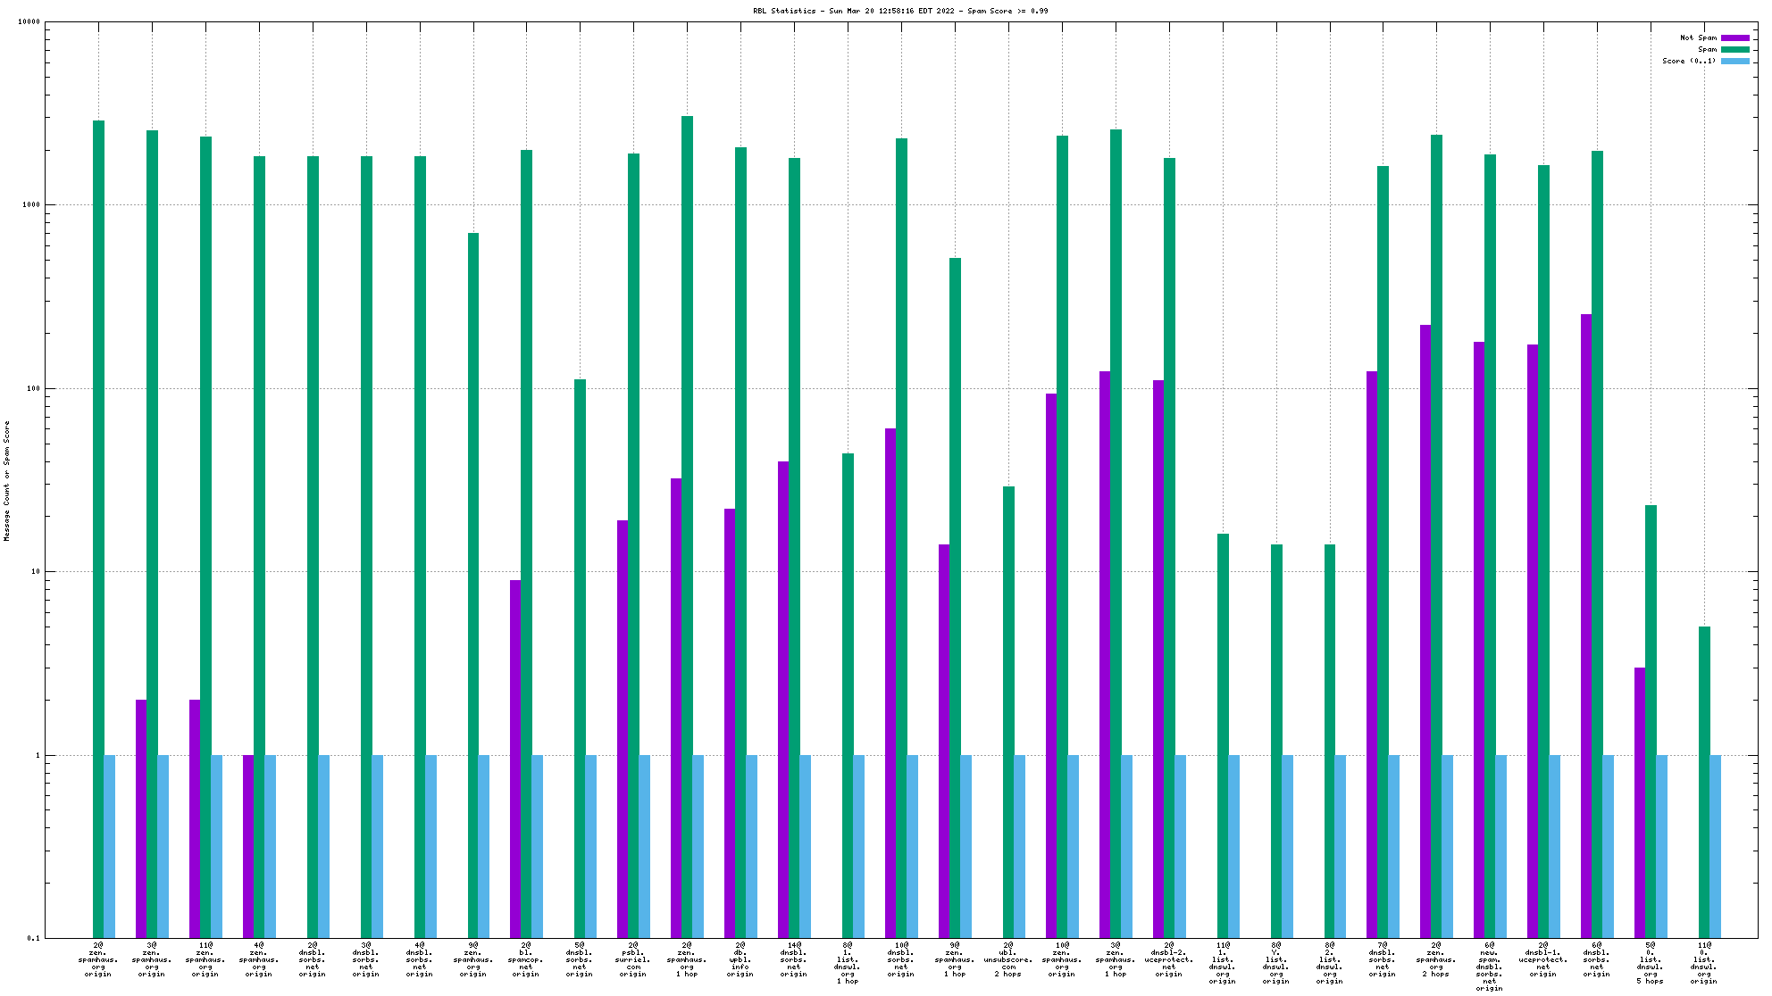Viewport: 1772px width, 996px height.
Task: Click the purple bar above bl.spamcop.net
Action: [x=515, y=759]
